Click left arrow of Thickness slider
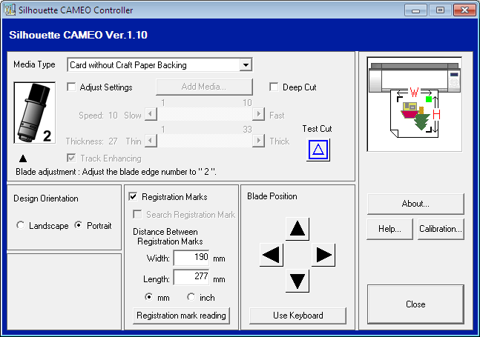 pos(151,141)
